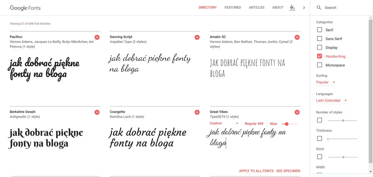Viewport: 373px width, 177px height.
Task: Click the Pacifico preview text
Action: [x=44, y=69]
